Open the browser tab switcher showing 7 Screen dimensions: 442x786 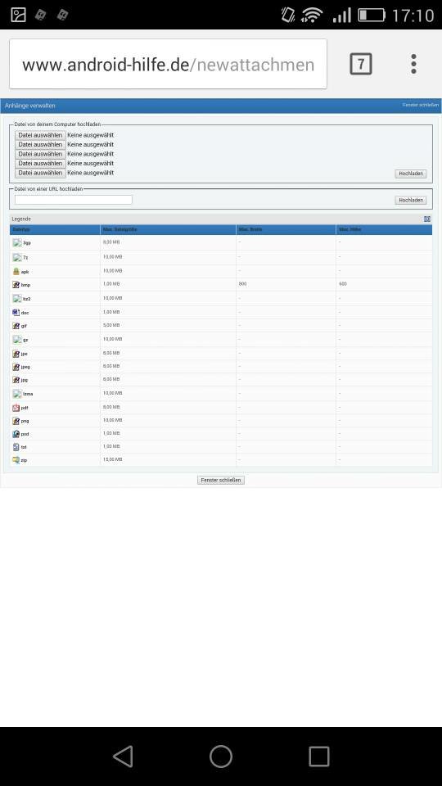click(360, 64)
